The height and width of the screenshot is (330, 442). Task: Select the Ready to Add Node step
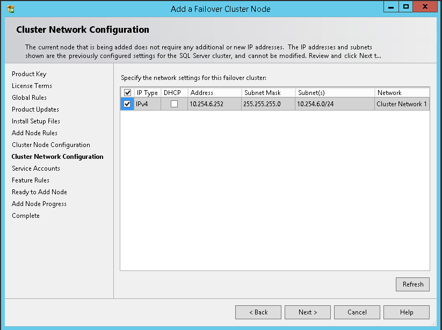[x=39, y=192]
